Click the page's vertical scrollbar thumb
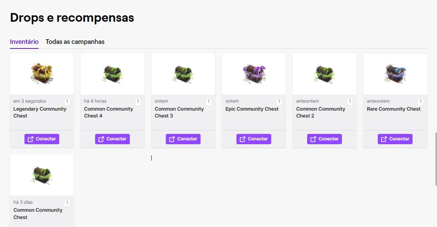Viewport: 437px width, 227px height. (436, 159)
